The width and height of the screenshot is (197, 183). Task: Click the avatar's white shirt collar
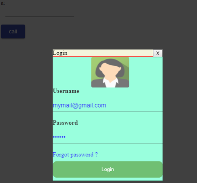tap(110, 82)
